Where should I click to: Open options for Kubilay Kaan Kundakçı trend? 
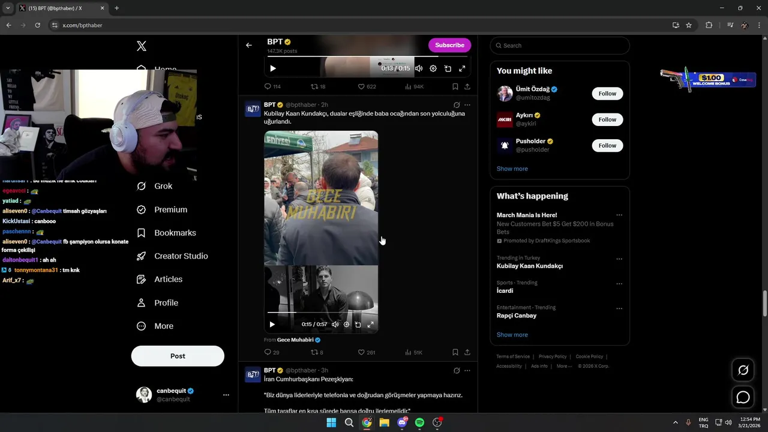619,259
